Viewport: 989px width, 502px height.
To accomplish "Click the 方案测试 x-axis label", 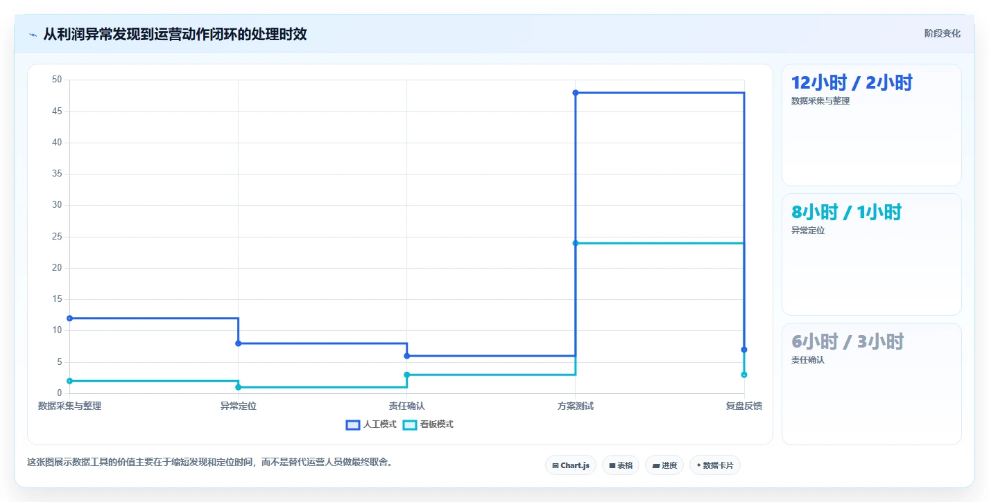I will point(576,406).
